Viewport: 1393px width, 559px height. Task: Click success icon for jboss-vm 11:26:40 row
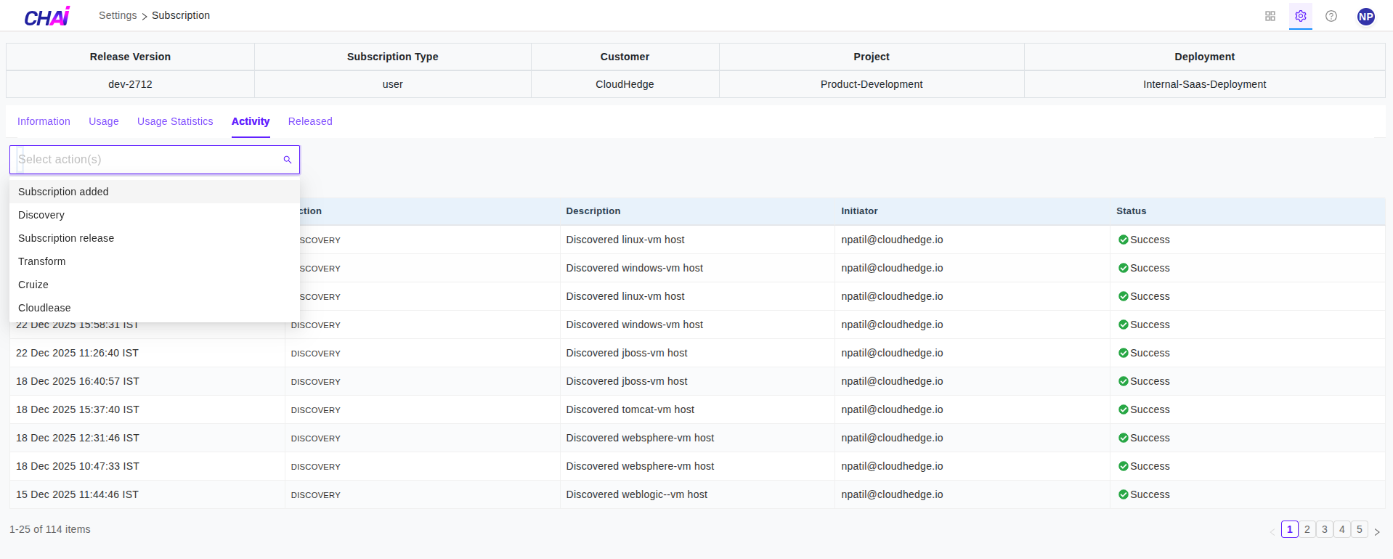(x=1124, y=353)
